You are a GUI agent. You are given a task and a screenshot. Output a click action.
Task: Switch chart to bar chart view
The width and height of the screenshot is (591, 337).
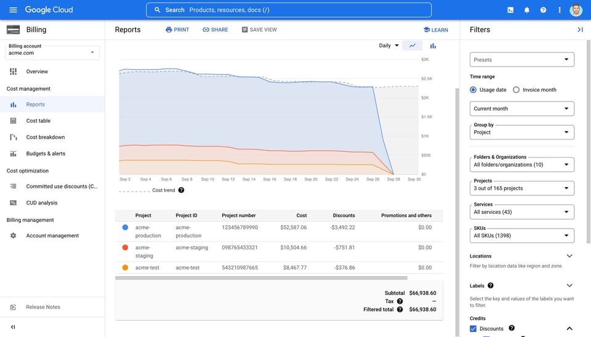[x=433, y=46]
